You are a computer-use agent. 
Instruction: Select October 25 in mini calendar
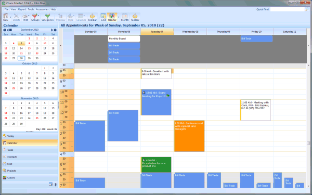[x=14, y=88]
